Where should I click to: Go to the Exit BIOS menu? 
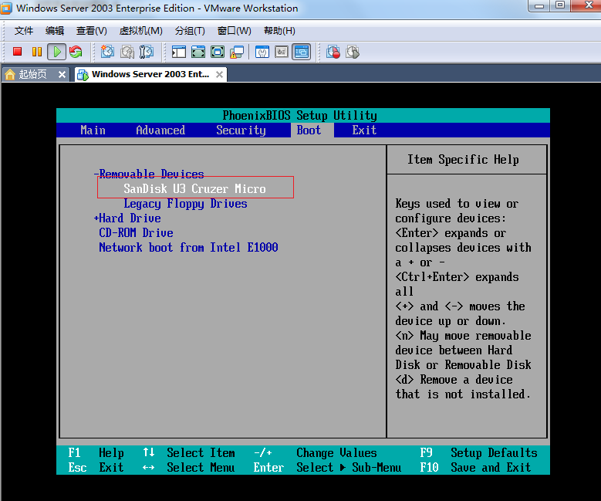click(x=364, y=130)
